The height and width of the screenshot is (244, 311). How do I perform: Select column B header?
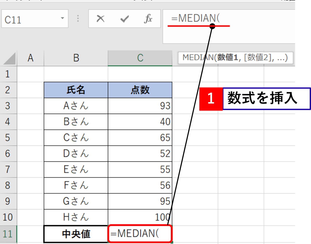(x=76, y=58)
